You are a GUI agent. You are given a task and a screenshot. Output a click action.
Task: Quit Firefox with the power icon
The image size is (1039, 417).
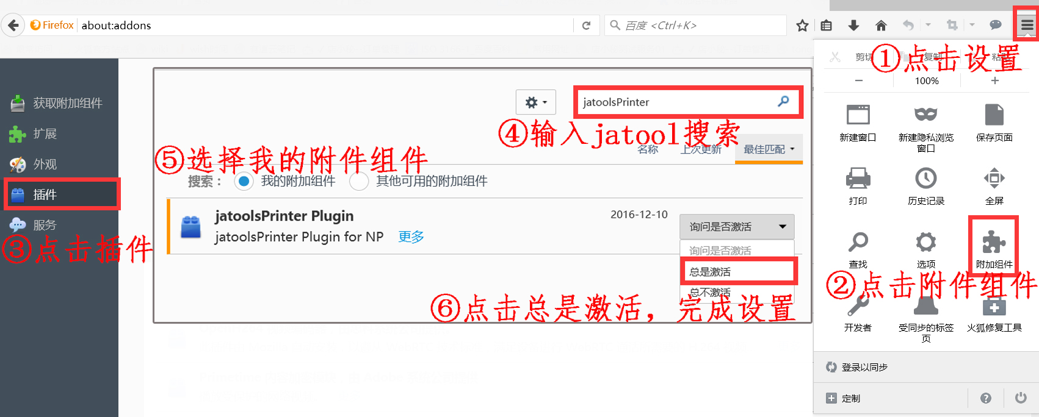[1021, 398]
